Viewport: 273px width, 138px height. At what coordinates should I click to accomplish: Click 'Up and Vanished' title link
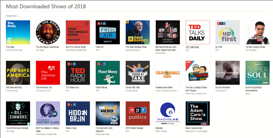[x=223, y=88]
